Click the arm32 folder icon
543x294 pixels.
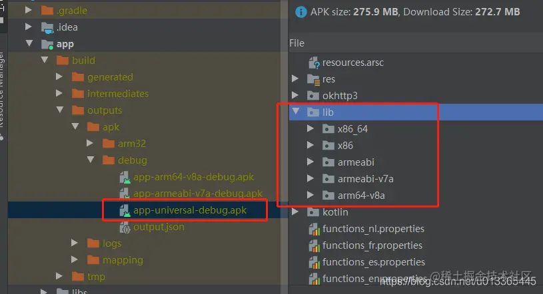109,144
